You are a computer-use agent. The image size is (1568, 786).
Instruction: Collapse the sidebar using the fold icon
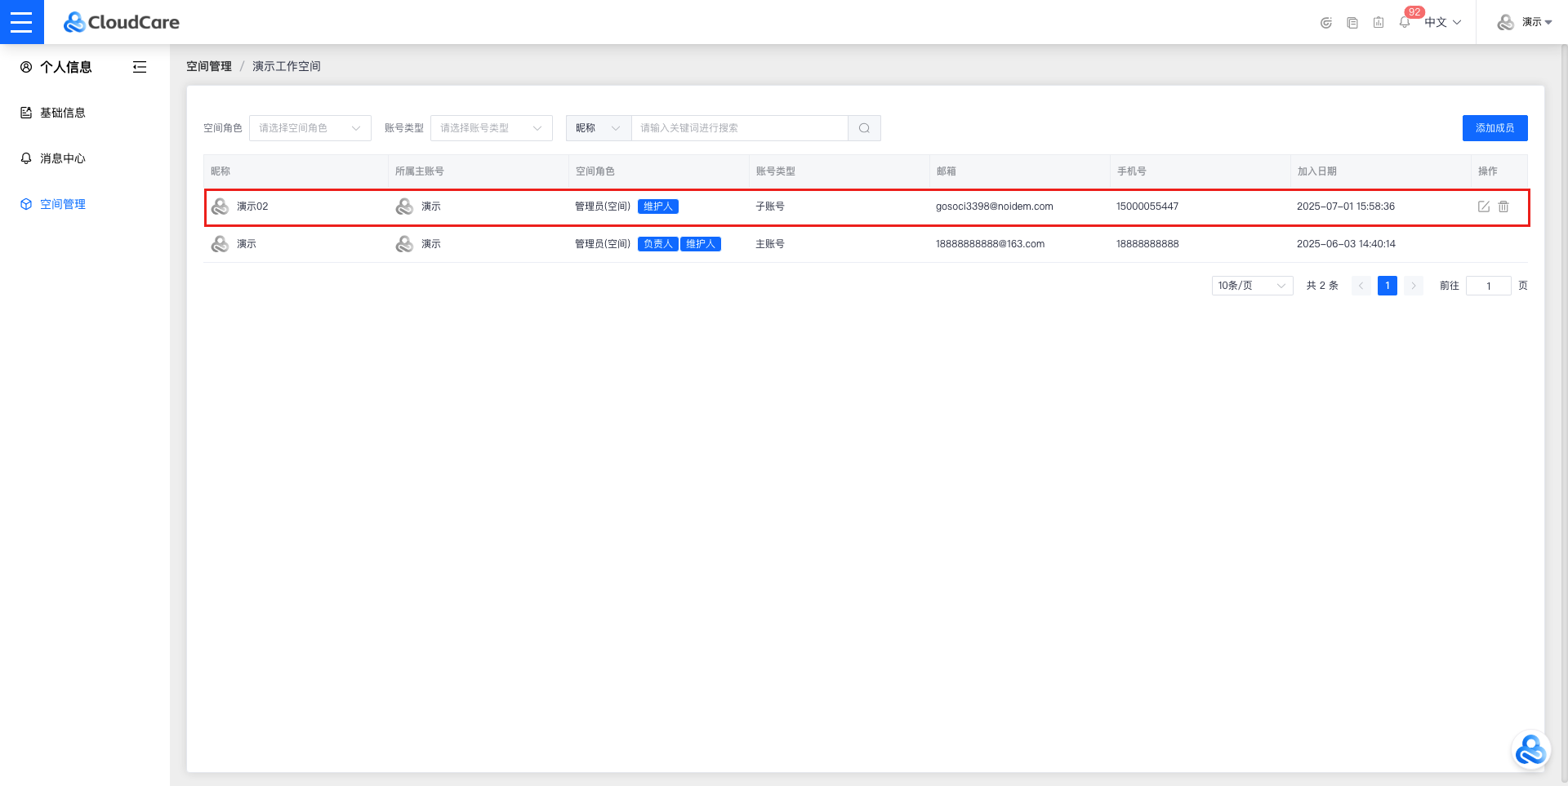(140, 67)
